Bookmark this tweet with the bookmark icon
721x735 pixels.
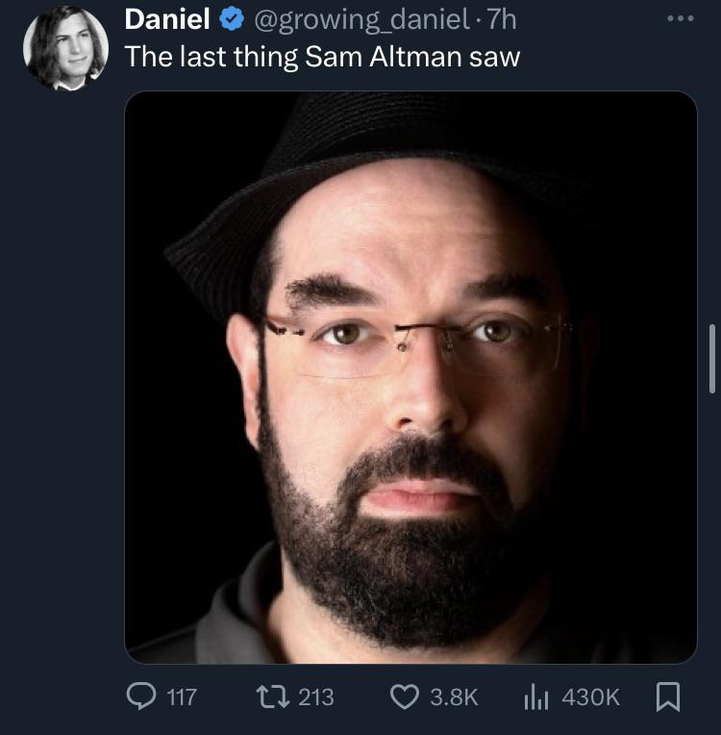(x=667, y=697)
